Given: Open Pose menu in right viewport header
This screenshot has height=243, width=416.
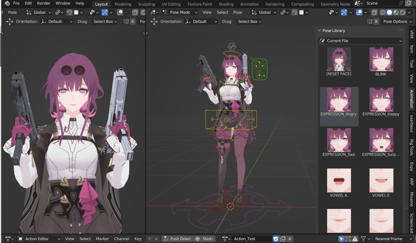Looking at the screenshot, I should click(238, 12).
